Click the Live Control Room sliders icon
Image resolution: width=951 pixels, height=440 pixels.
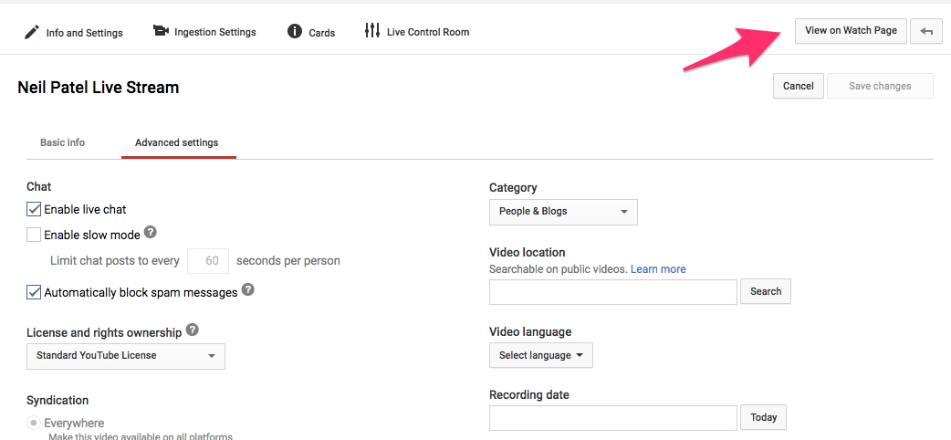coord(371,30)
